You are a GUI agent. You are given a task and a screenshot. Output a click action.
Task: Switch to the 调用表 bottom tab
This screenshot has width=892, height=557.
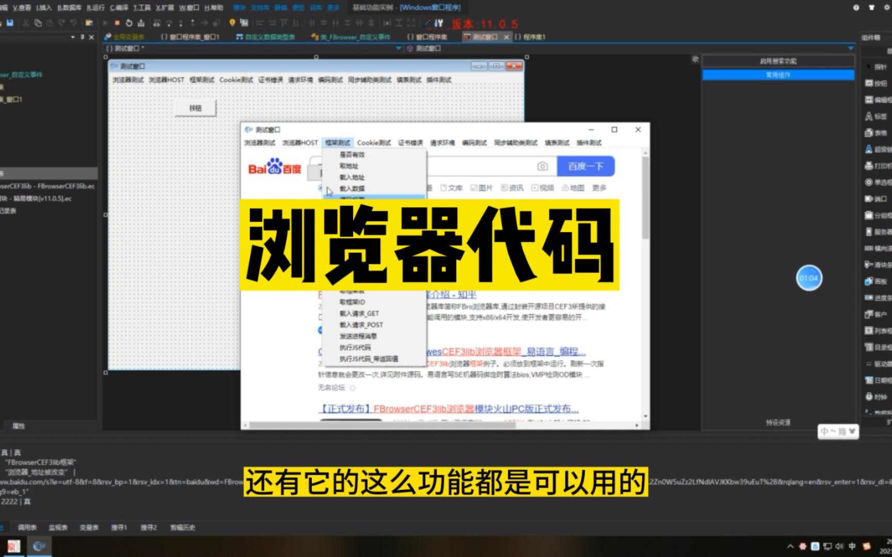27,527
